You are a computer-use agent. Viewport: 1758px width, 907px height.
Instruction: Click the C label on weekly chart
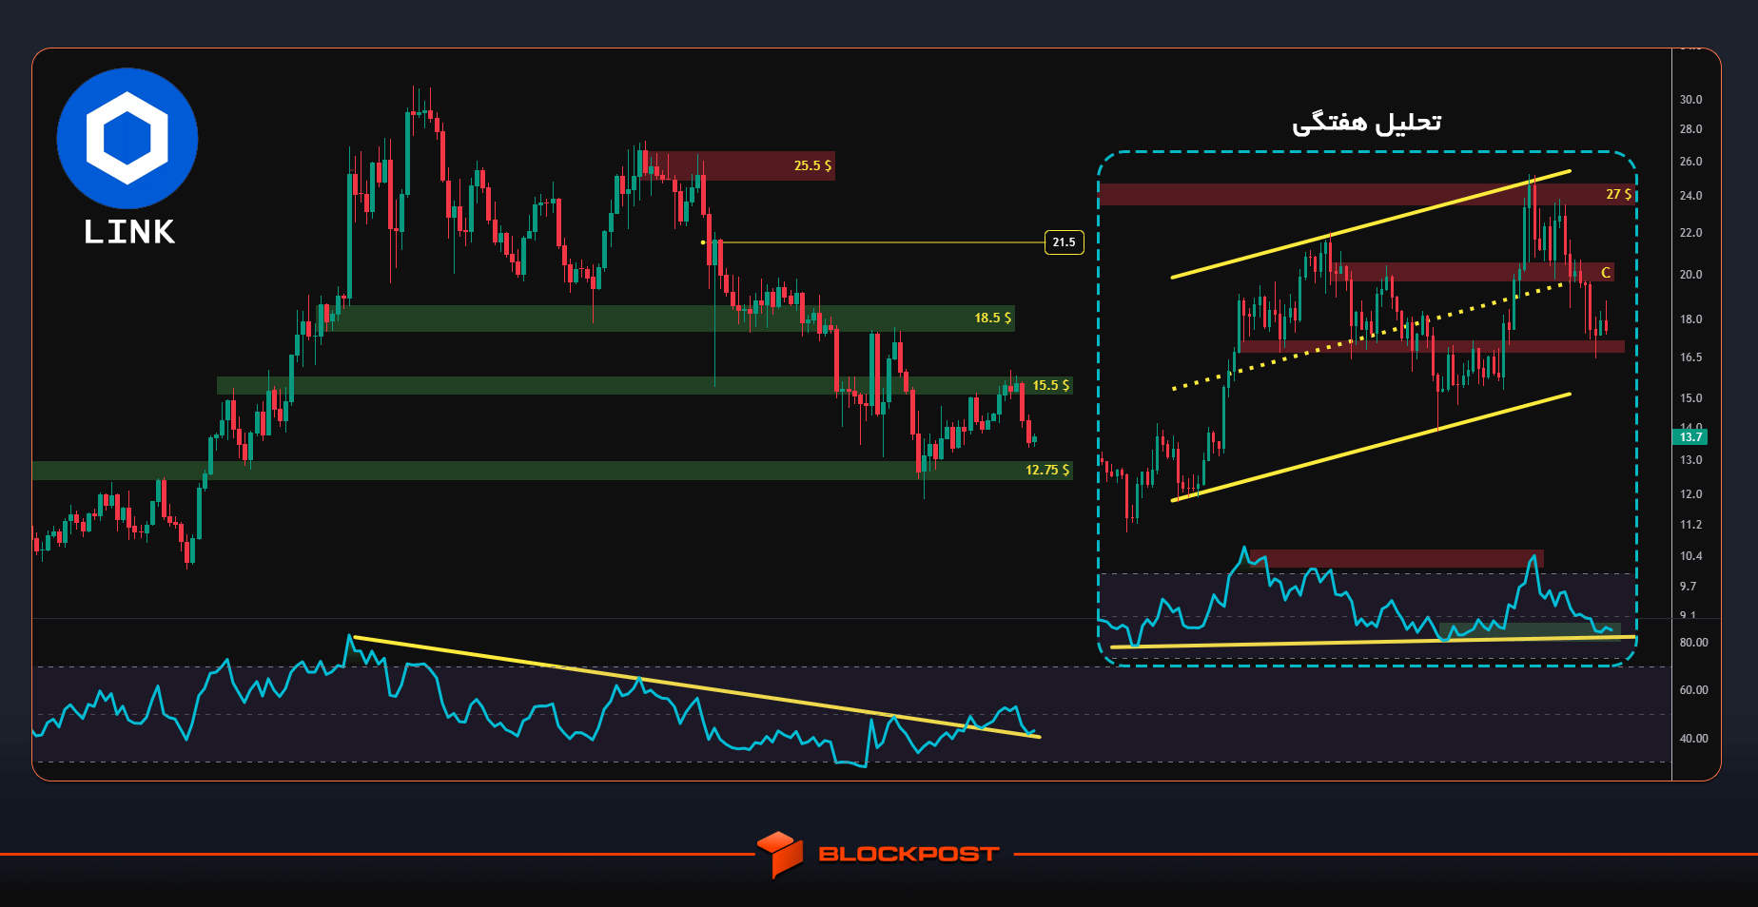(1606, 273)
